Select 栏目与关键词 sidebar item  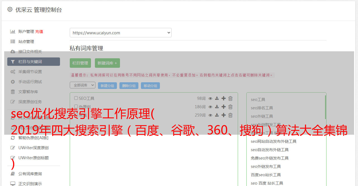[33, 62]
